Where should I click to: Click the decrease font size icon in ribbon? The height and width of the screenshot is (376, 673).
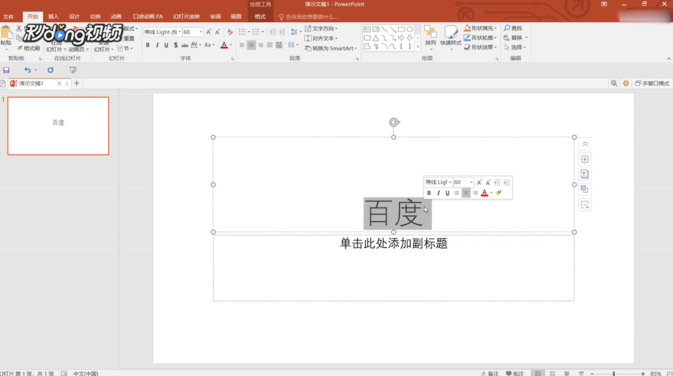[218, 32]
